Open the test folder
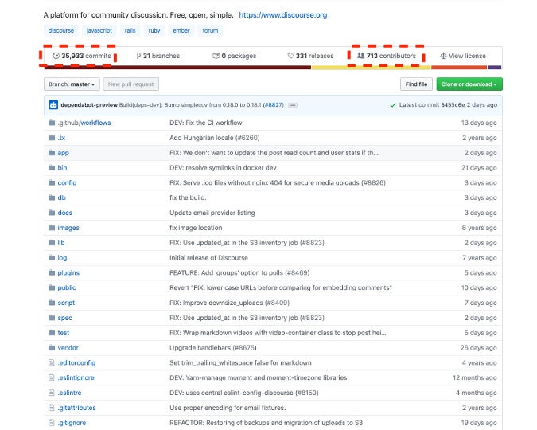 coord(64,333)
